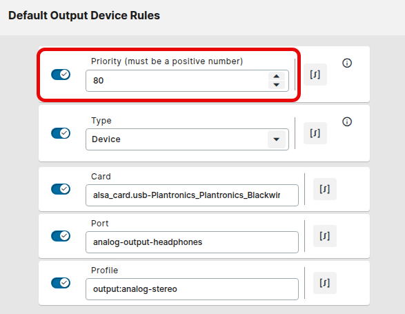Turn off the Card toggle switch
Screen dimensions: 405x314
(x=61, y=189)
